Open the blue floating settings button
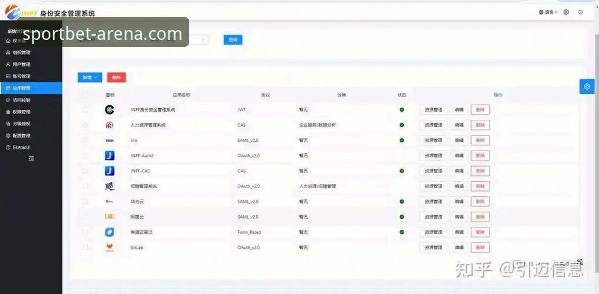This screenshot has height=294, width=599. coord(587,87)
